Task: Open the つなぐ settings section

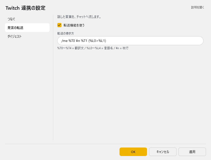Action: 27,19
